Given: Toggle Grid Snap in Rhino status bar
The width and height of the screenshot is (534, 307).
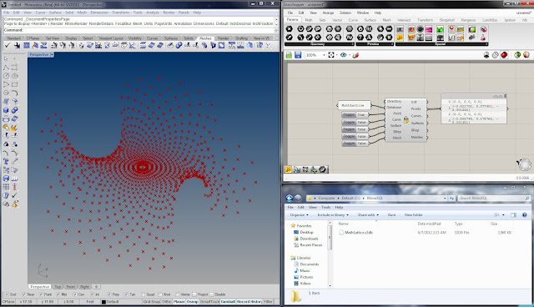Looking at the screenshot, I should [x=152, y=301].
